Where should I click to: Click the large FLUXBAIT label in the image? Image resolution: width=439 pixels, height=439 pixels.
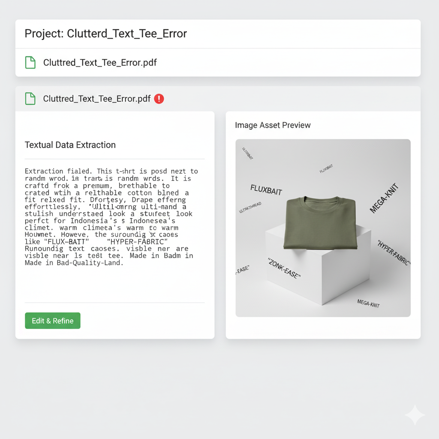[266, 189]
